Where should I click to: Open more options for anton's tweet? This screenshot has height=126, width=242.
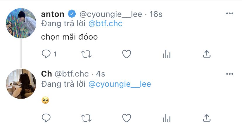[x=229, y=13]
